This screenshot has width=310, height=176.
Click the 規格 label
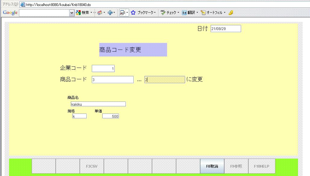(71, 111)
